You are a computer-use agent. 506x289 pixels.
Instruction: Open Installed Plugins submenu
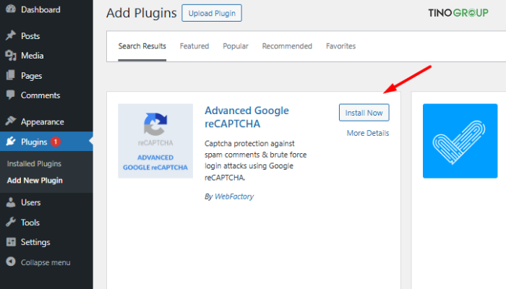point(34,164)
